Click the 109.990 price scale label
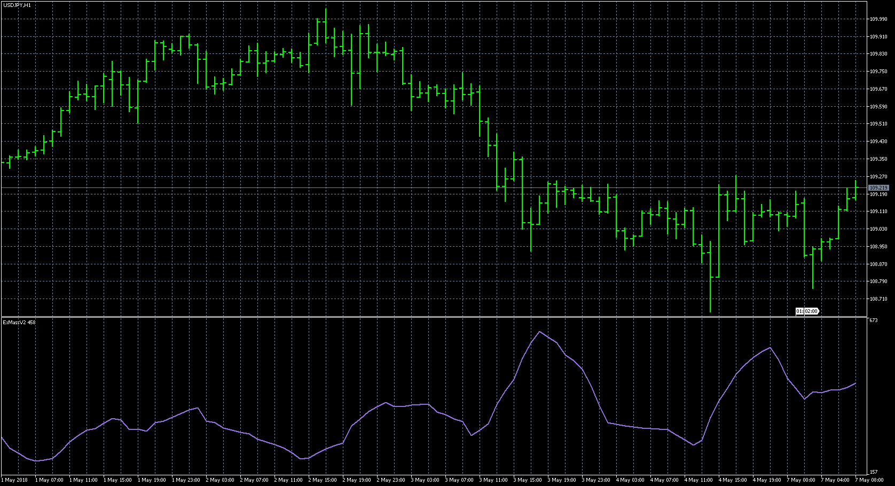895x486 pixels. (878, 19)
